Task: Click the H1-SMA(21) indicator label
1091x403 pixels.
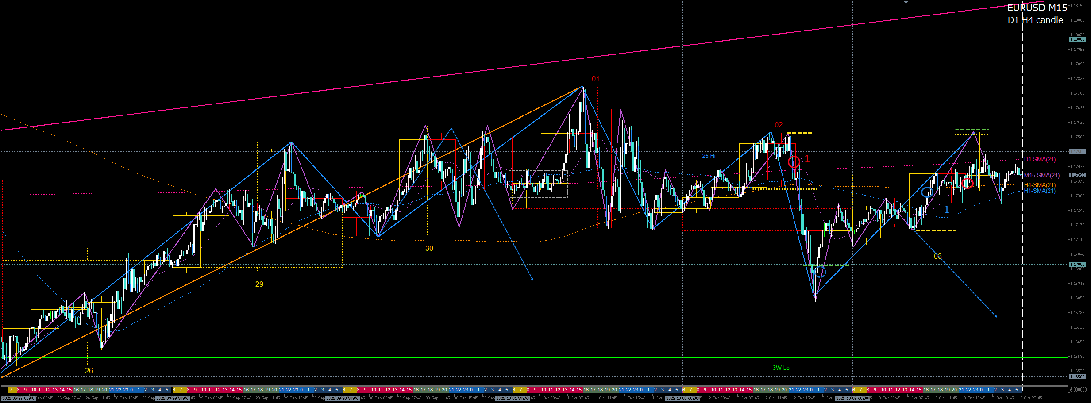Action: tap(1040, 191)
